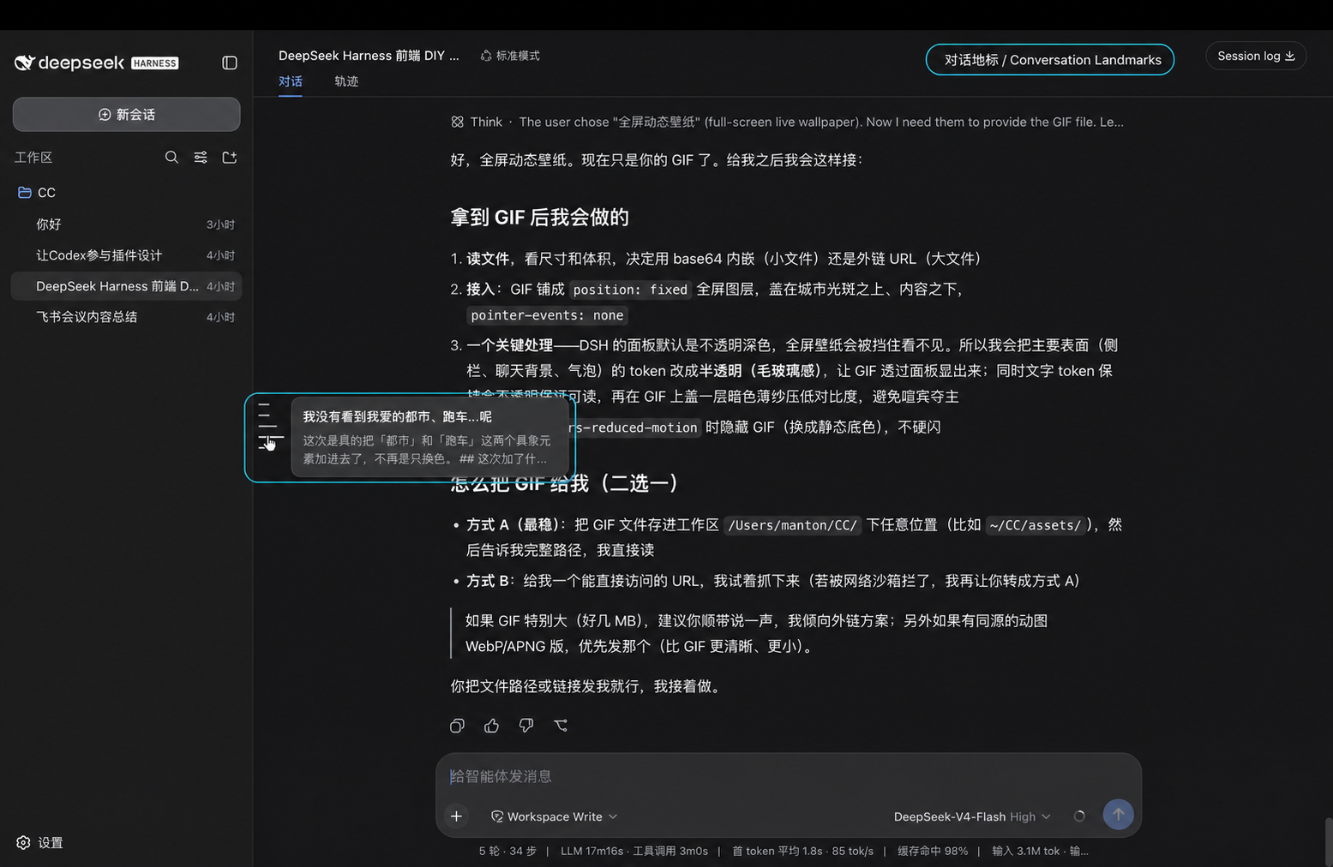Click the 标准模式 mode indicator
Viewport: 1333px width, 867px height.
click(510, 56)
